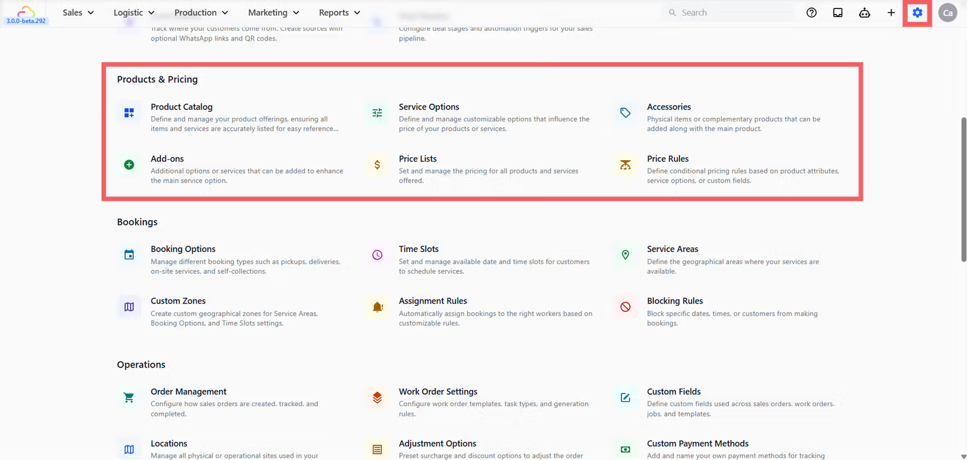Click the Add-ons green plus icon
Screen dimensions: 968x460
[129, 165]
